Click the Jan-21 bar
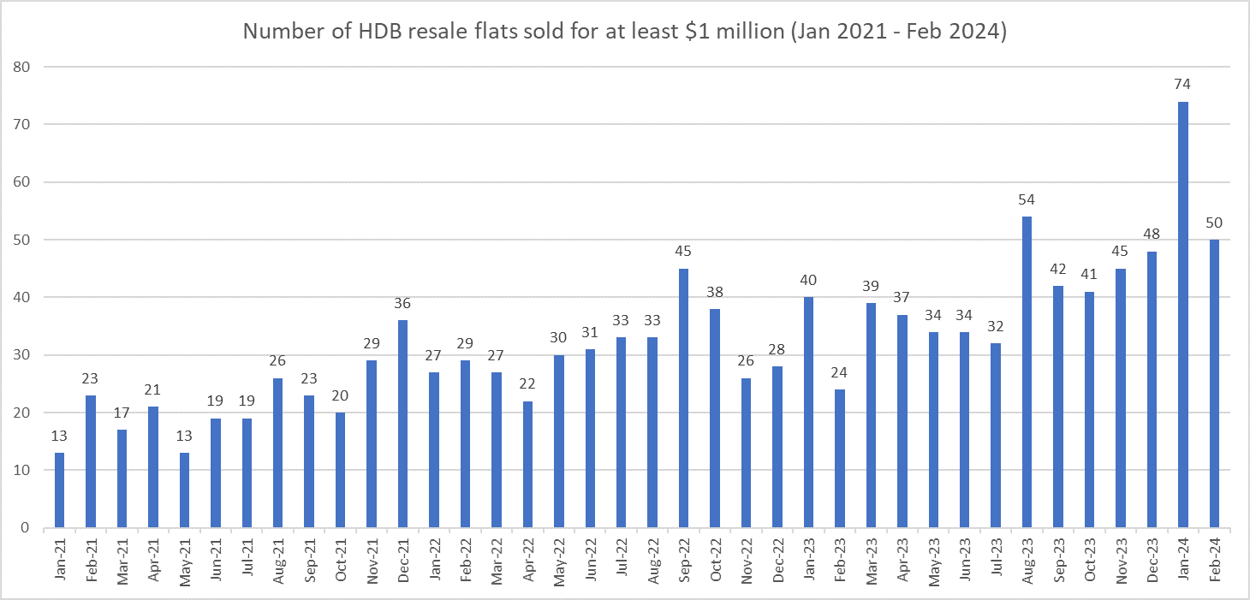 (x=59, y=490)
